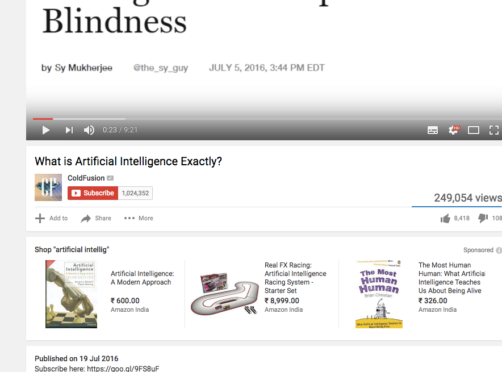Toggle theater mode view
The height and width of the screenshot is (372, 502).
473,130
